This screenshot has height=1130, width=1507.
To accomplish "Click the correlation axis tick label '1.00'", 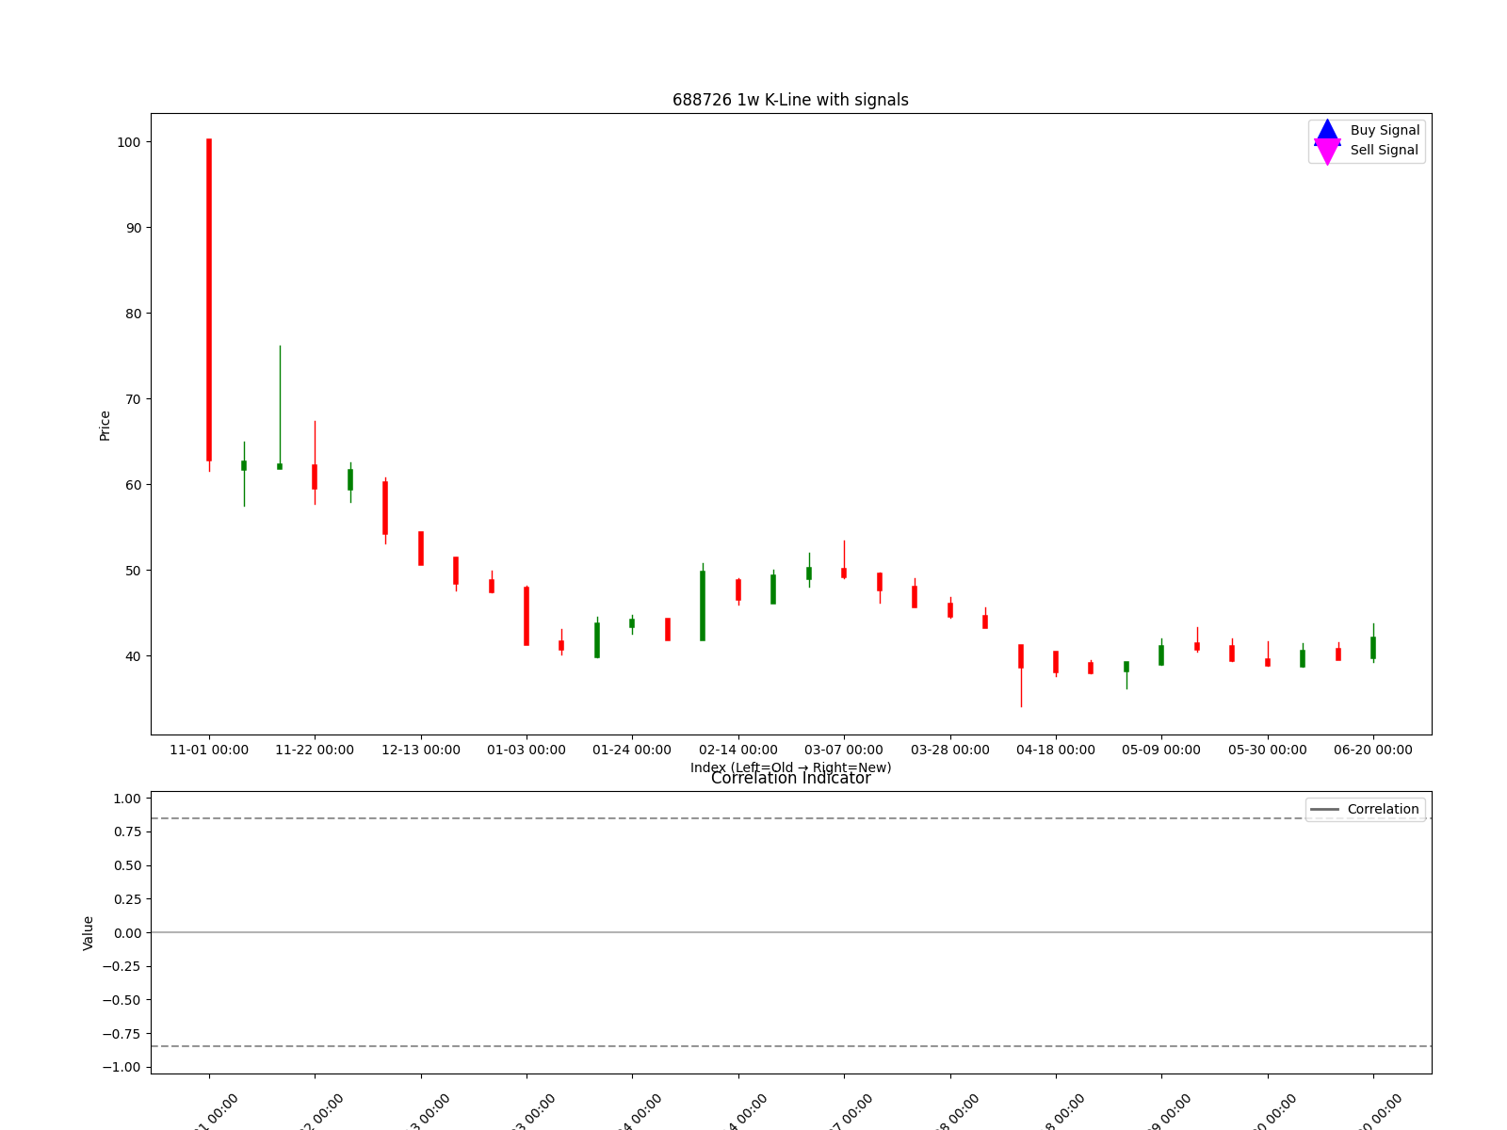I will tap(127, 799).
